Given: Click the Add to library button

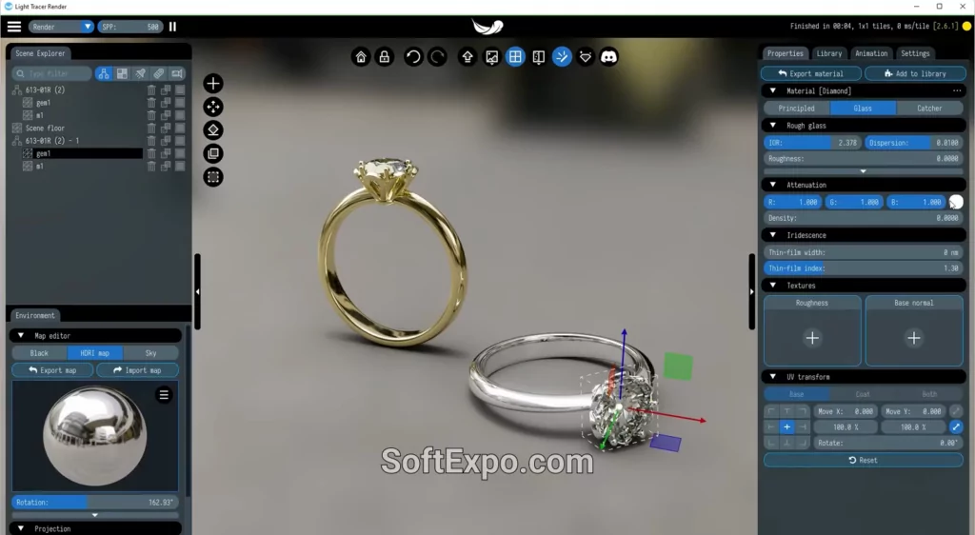Looking at the screenshot, I should 915,73.
